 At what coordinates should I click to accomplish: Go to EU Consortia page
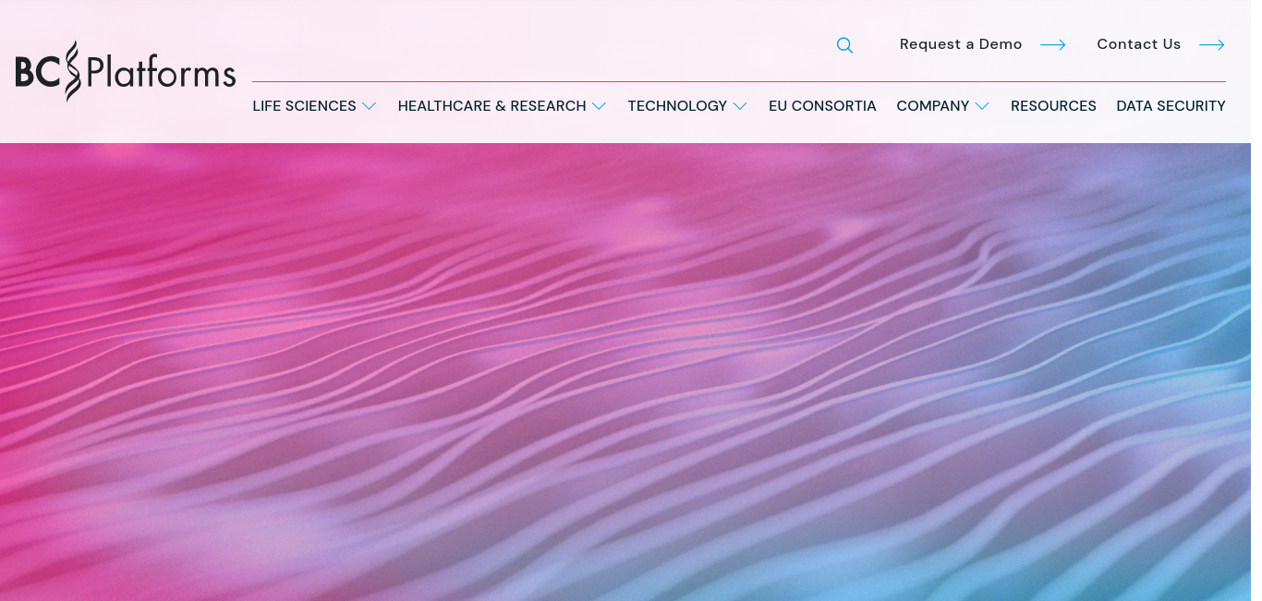click(x=822, y=106)
